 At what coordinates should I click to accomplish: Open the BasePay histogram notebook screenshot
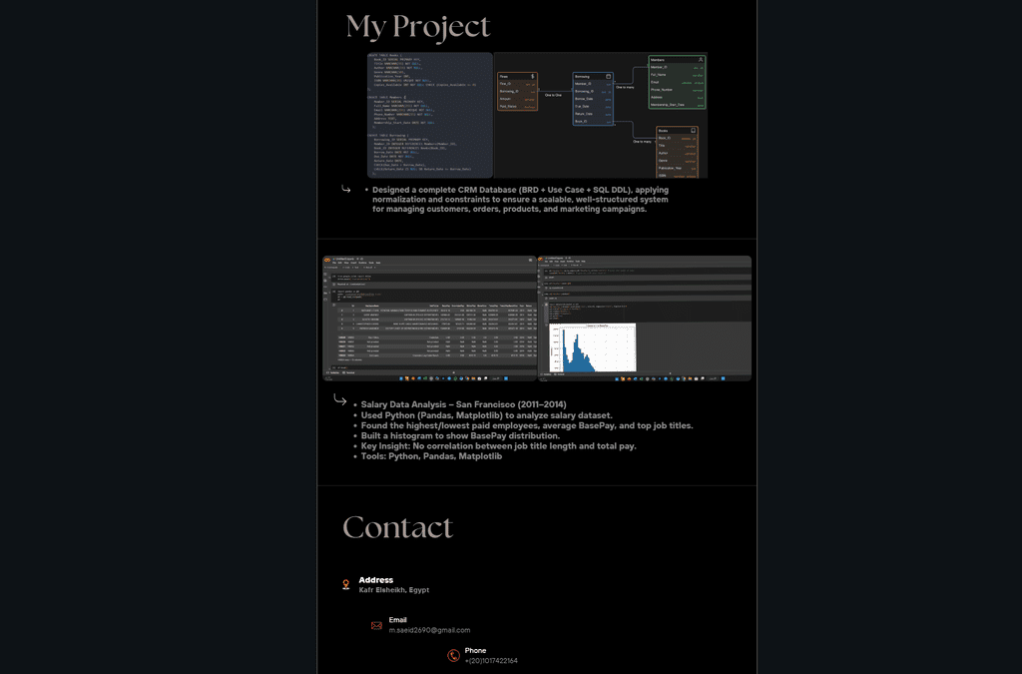coord(645,319)
